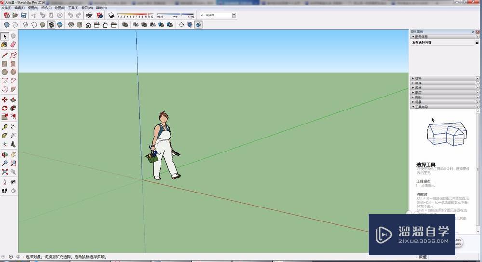Toggle X-ray face style
The image size is (482, 262).
pyautogui.click(x=6, y=25)
